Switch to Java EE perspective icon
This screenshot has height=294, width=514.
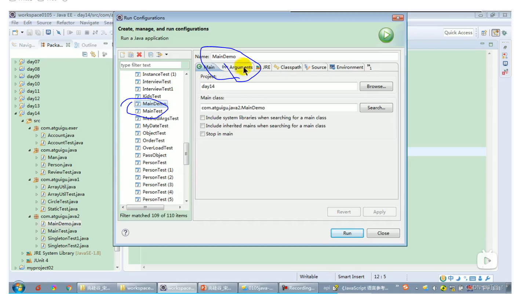[x=496, y=33]
